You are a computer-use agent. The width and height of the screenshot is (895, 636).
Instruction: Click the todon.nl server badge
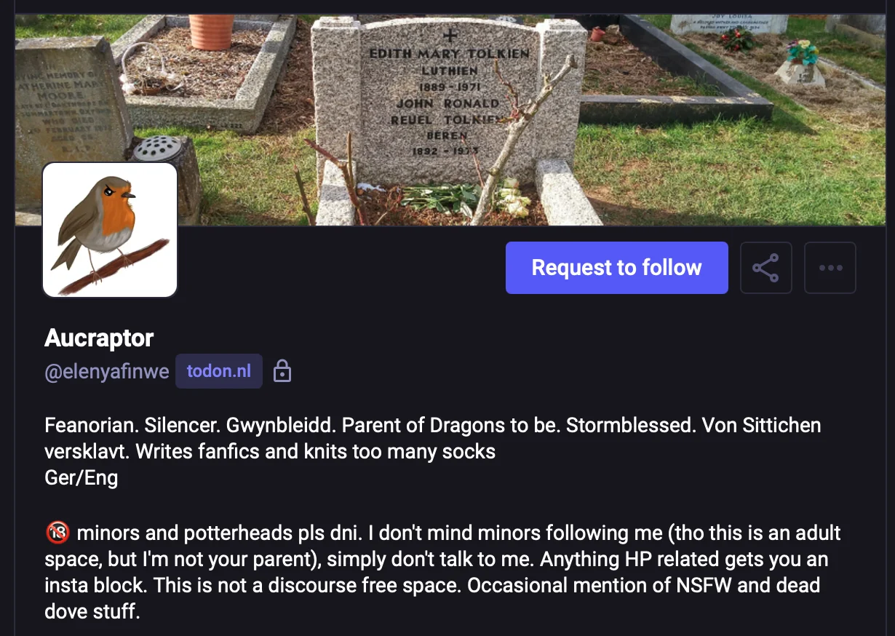[219, 372]
